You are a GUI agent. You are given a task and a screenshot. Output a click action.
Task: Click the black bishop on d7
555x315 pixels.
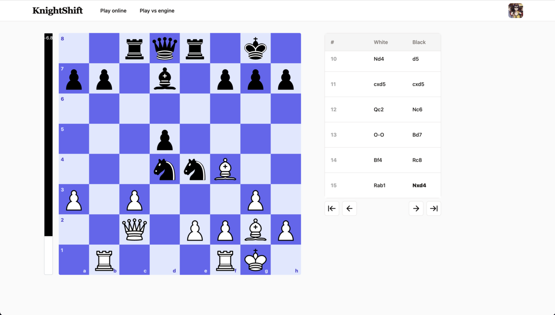coord(165,79)
